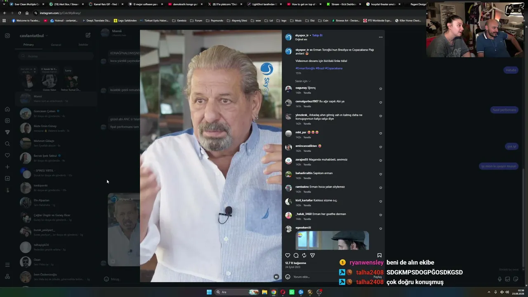Open the 'Coin' bookmarks folder

(x=323, y=20)
